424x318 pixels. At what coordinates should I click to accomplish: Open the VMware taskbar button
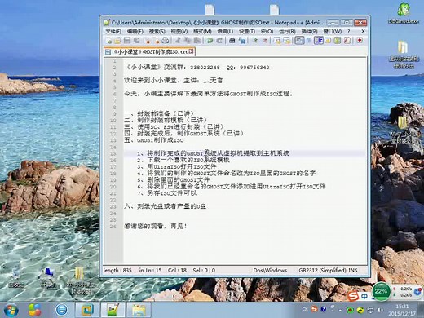click(x=87, y=310)
